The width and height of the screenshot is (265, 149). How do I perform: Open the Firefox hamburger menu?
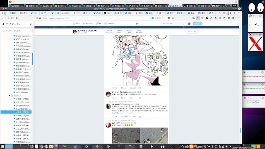238,18
